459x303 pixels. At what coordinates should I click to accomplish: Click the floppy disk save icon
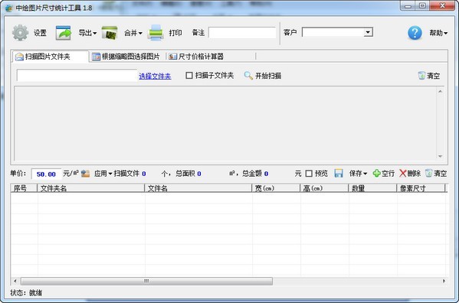pyautogui.click(x=339, y=173)
